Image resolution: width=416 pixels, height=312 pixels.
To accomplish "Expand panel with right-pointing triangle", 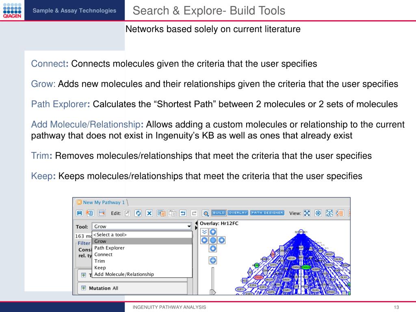I will (196, 228).
